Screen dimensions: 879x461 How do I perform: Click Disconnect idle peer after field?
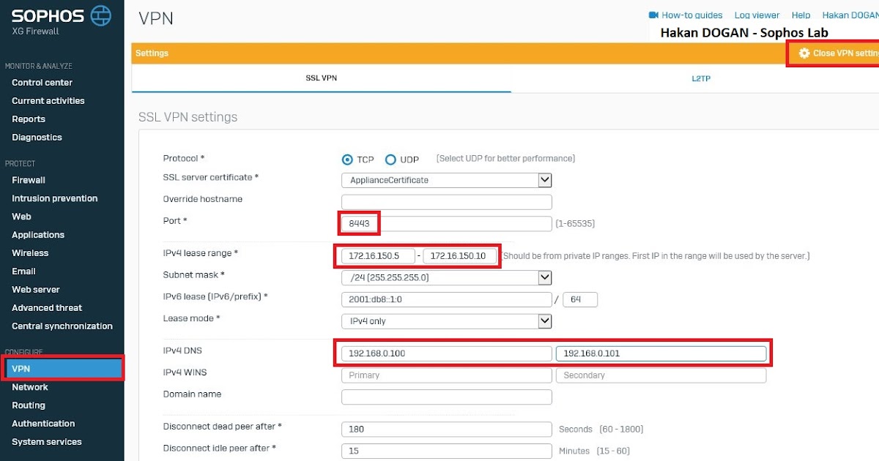(x=447, y=451)
